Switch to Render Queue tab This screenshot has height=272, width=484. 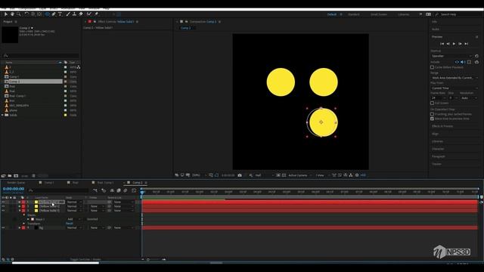[x=16, y=183]
